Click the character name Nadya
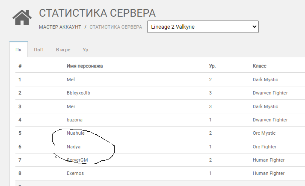This screenshot has width=305, height=186. 74,147
